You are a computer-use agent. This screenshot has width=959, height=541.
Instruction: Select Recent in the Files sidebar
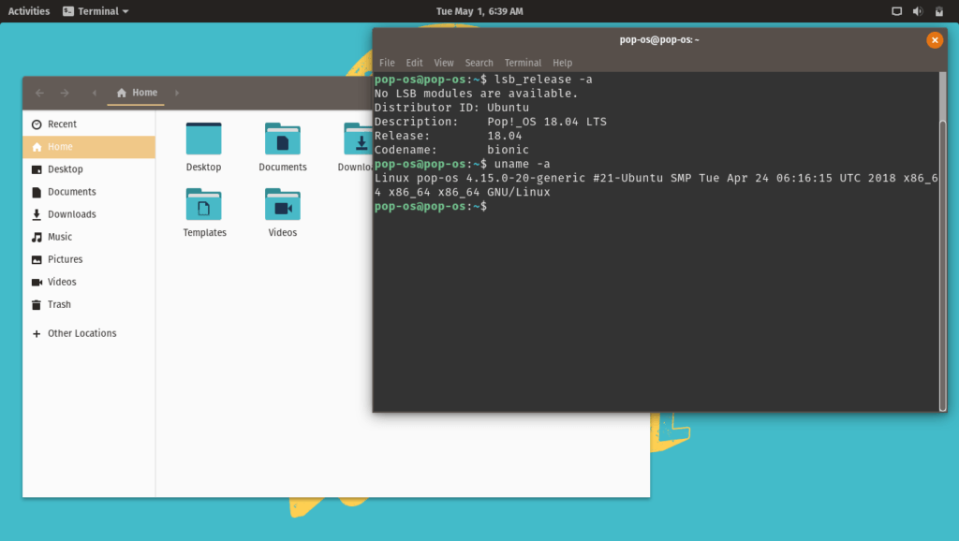tap(64, 124)
